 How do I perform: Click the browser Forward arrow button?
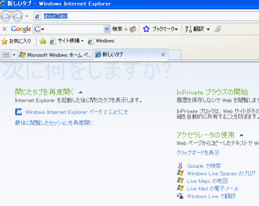pos(18,16)
